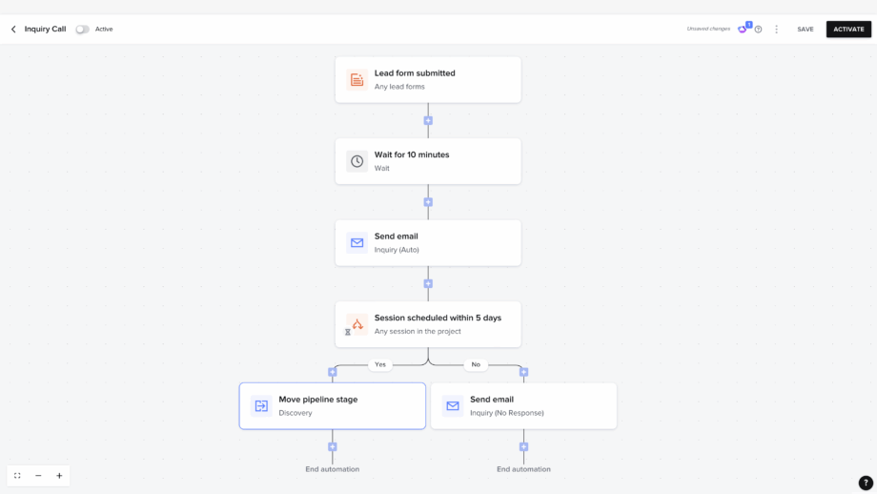Click the No branch label
Viewport: 877px width, 494px height.
coord(476,364)
